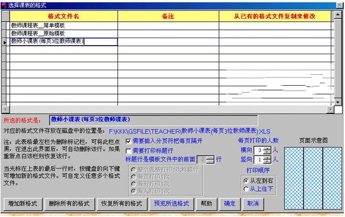Viewport: 345px width, 217px height.
Task: Click the 所选的格式是 selected format field
Action: 153,120
